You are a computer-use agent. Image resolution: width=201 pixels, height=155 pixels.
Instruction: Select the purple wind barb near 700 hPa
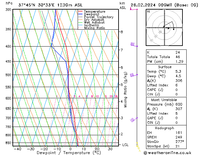tap(133, 120)
